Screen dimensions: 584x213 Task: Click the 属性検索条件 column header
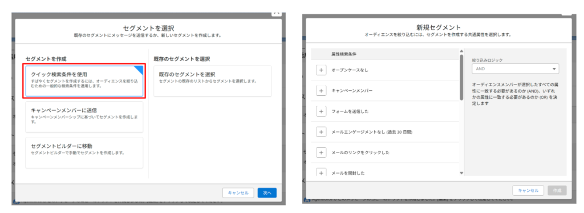point(343,54)
